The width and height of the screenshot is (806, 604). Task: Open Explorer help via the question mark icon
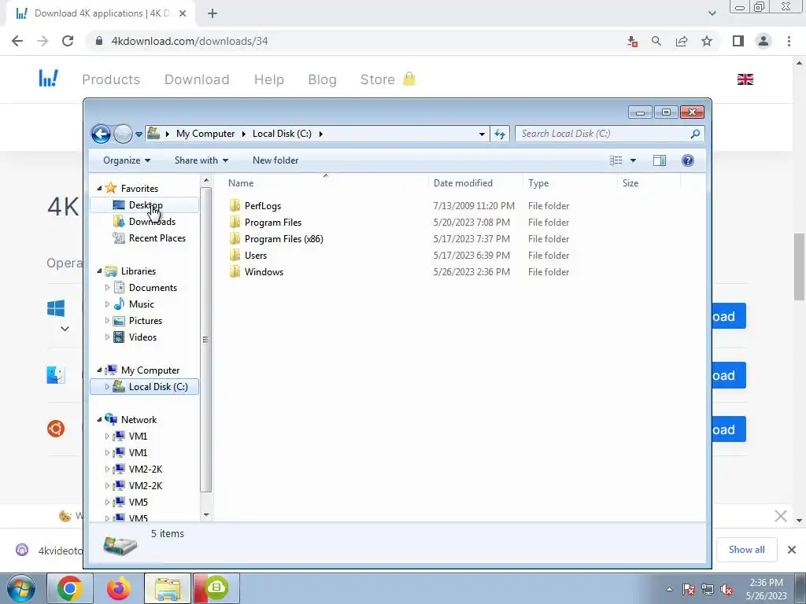tap(687, 160)
